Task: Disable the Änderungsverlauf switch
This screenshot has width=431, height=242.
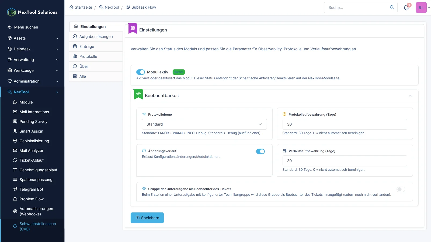Action: pos(260,151)
